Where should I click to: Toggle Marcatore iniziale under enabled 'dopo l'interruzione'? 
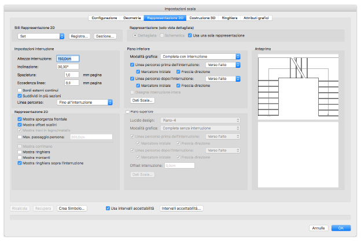coord(138,86)
